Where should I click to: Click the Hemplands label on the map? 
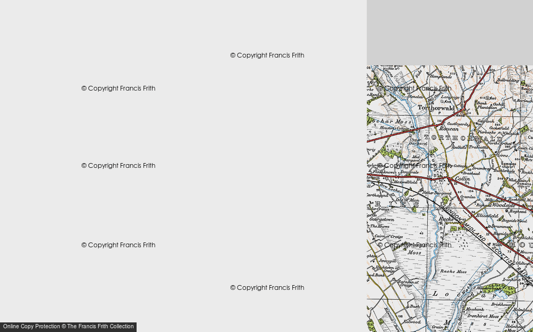coord(441,77)
